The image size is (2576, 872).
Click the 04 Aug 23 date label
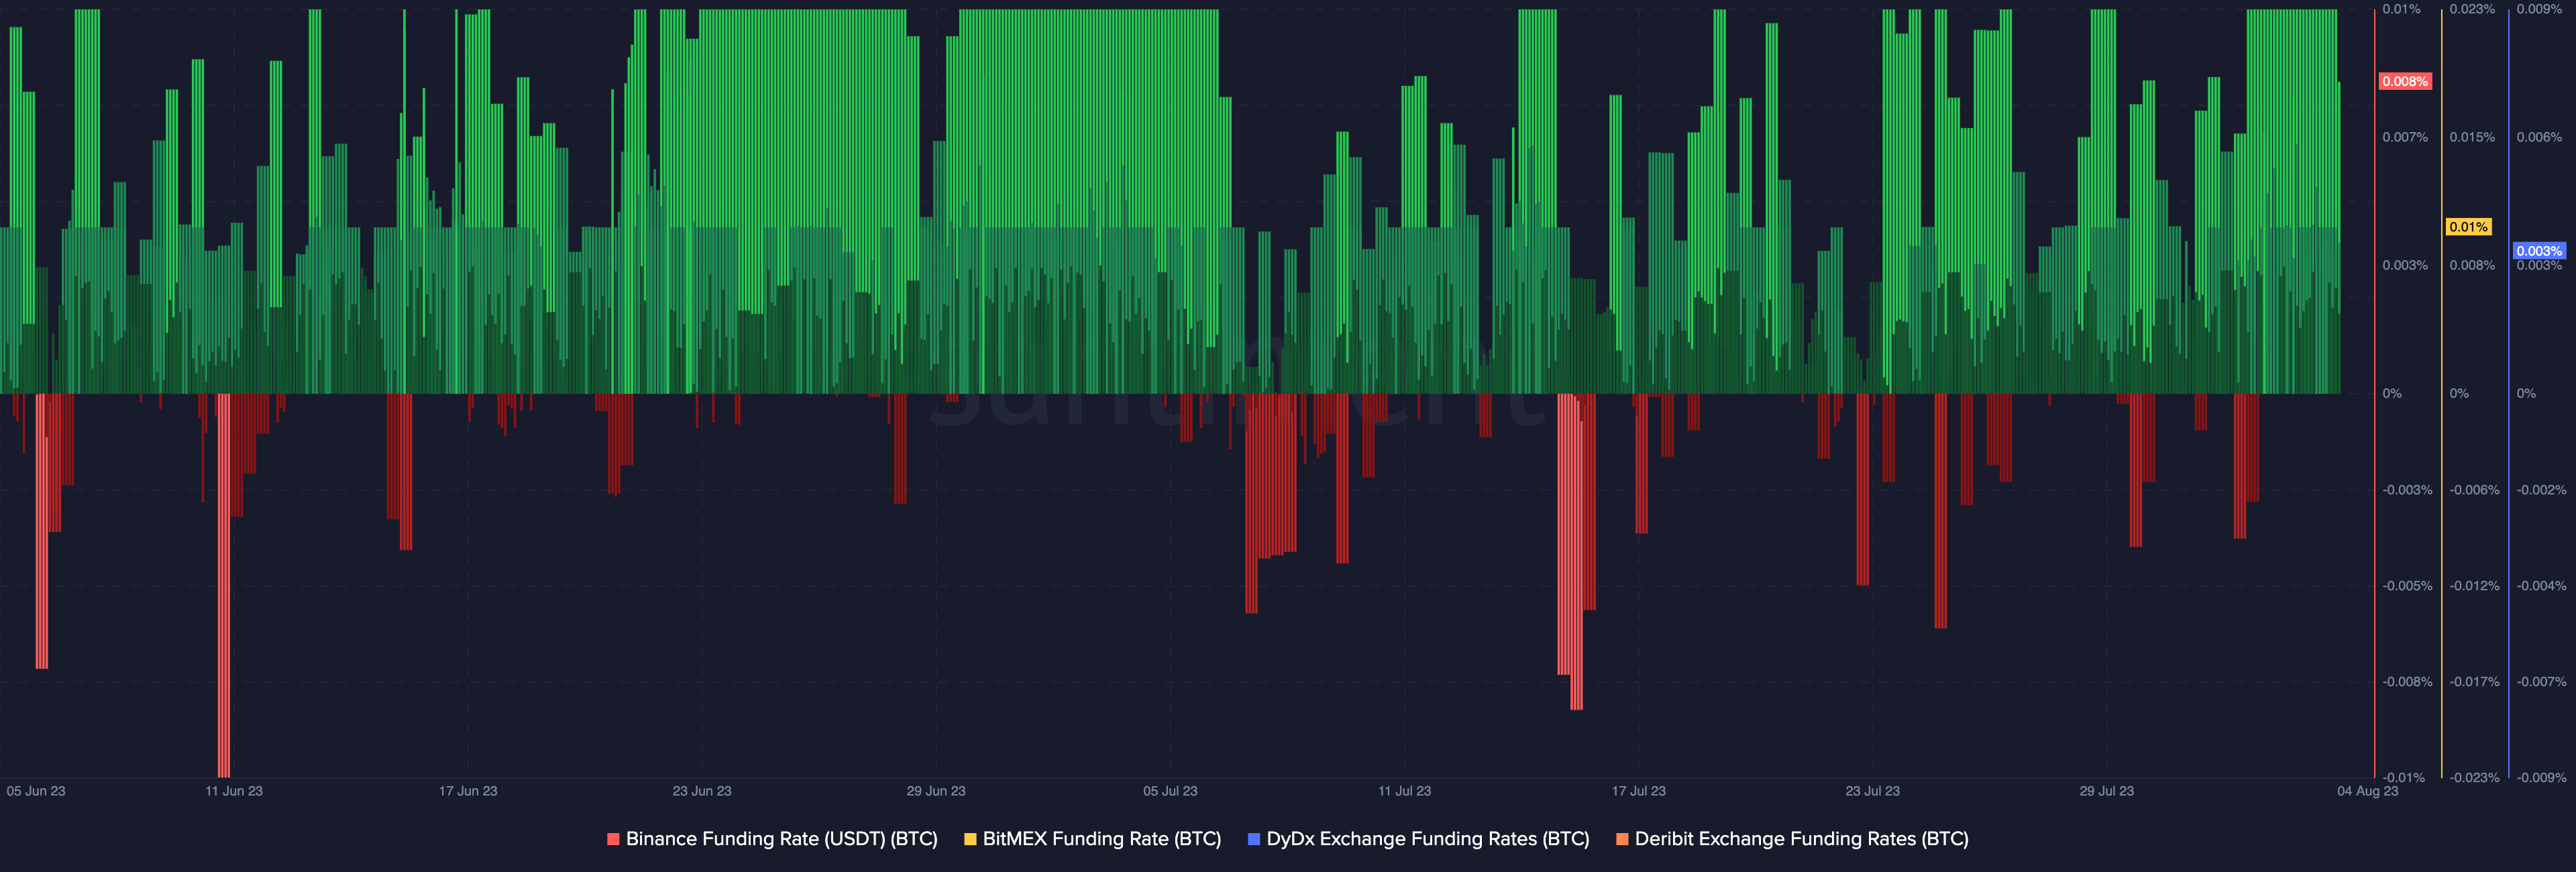(2367, 791)
